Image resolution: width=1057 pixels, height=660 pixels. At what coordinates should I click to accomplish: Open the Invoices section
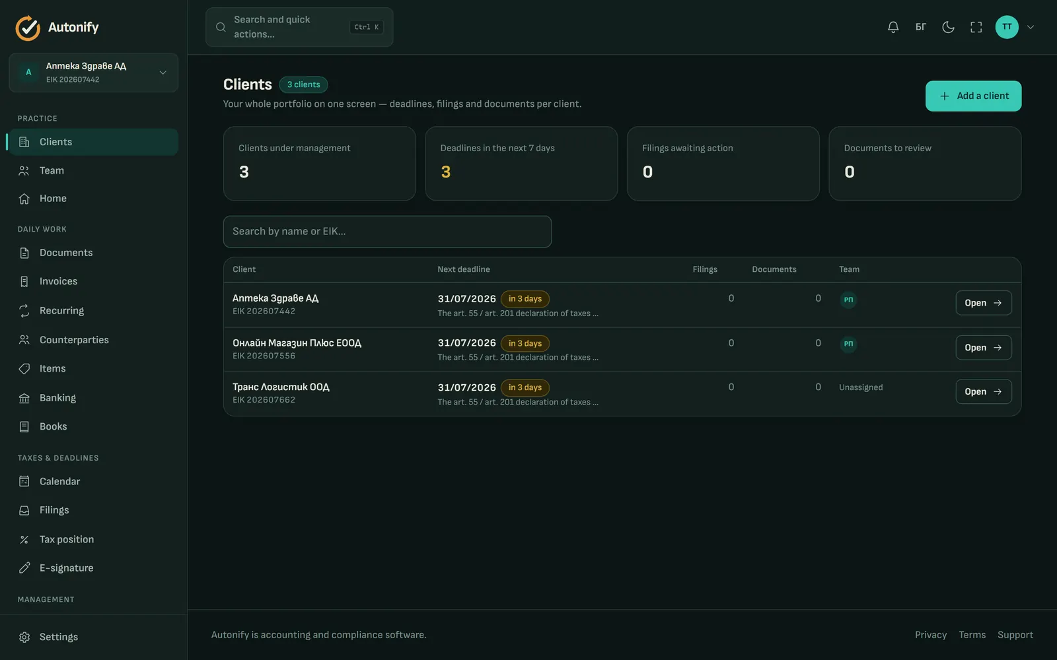click(94, 281)
